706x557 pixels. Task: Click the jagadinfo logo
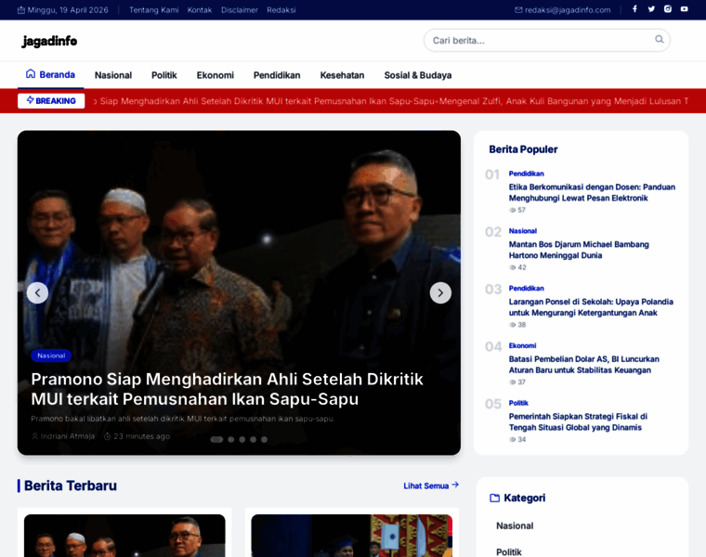click(x=49, y=41)
